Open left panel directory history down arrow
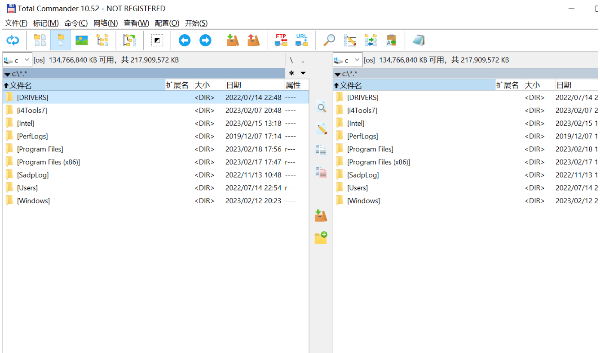Viewport: 600px width, 353px height. point(303,73)
